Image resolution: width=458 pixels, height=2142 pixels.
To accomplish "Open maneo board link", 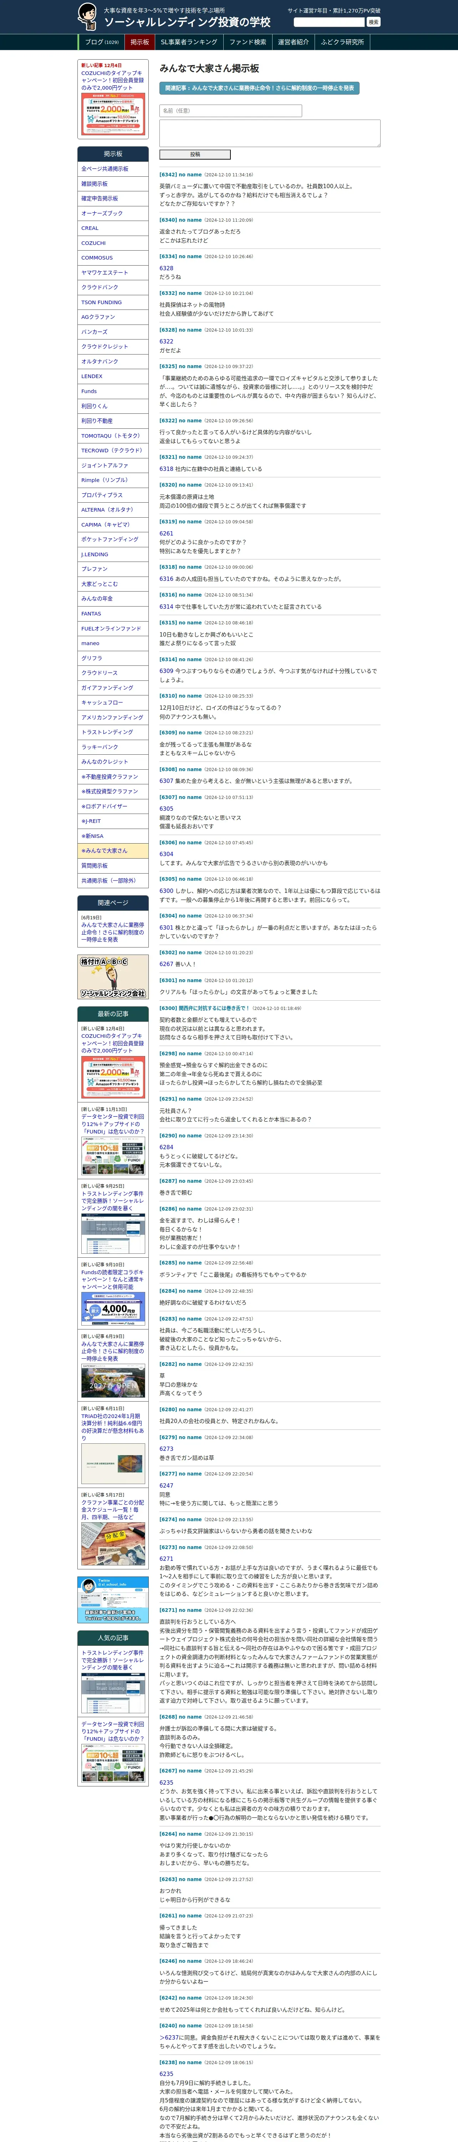I will point(113,644).
